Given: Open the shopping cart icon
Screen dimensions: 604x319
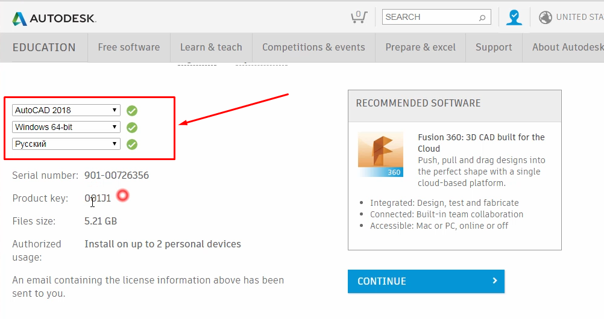Looking at the screenshot, I should pos(359,17).
